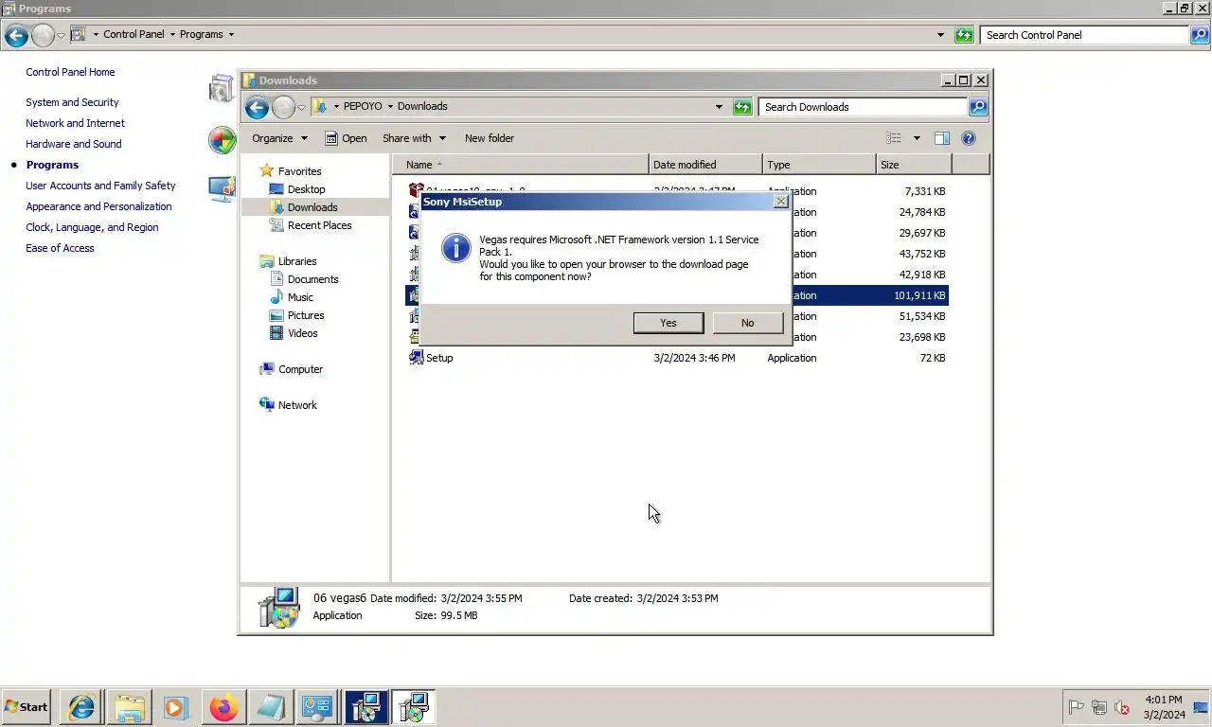The image size is (1212, 727).
Task: Open the Videos library
Action: point(302,333)
